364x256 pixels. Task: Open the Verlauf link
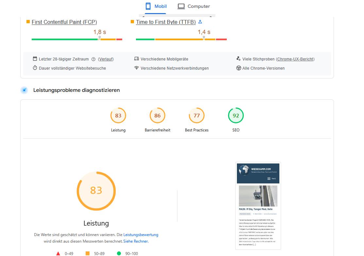coord(106,59)
